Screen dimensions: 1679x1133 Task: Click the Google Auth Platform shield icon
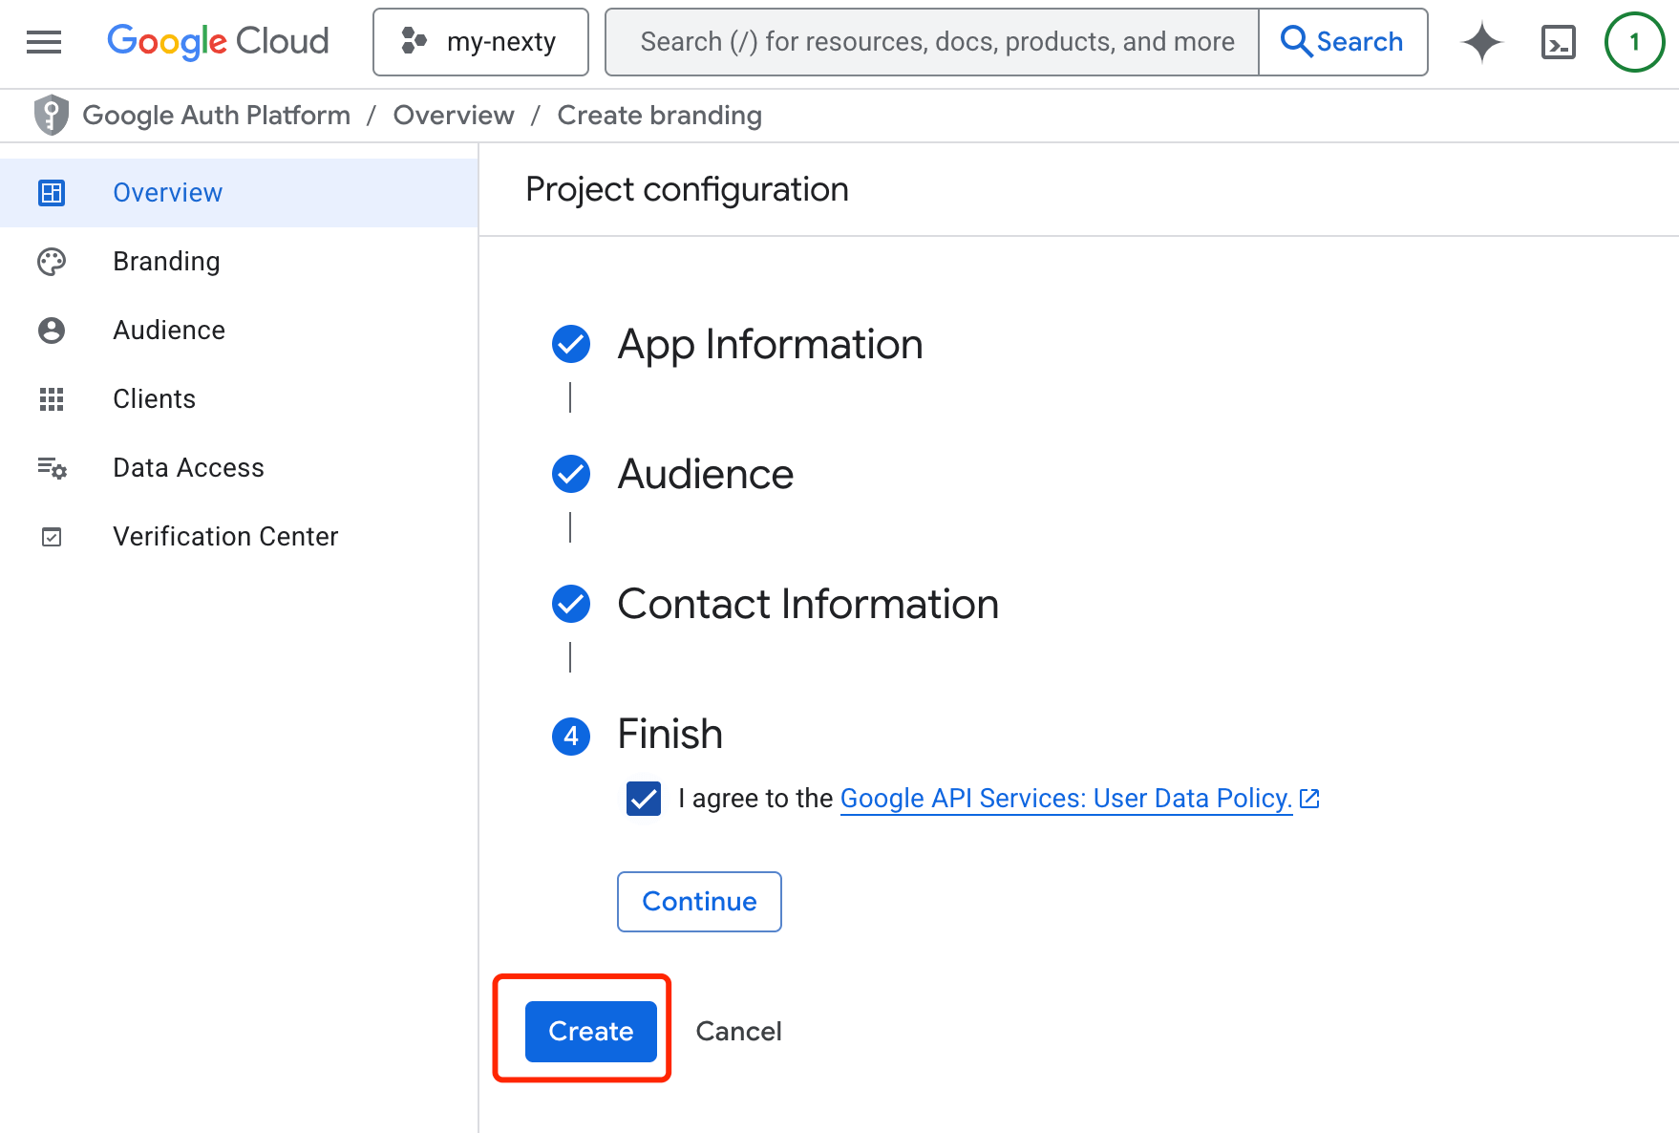coord(52,116)
